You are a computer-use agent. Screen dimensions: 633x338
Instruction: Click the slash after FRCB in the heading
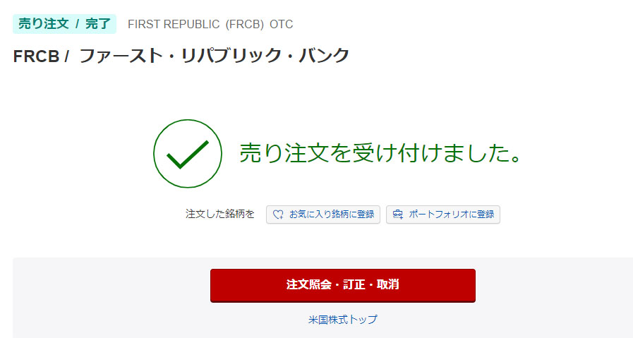click(x=66, y=56)
